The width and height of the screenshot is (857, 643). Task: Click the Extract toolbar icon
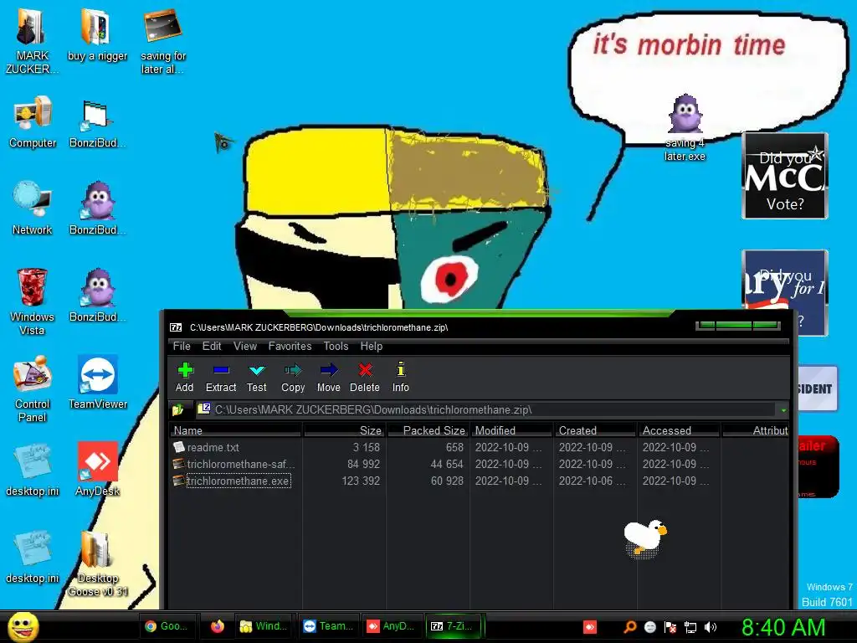click(221, 378)
